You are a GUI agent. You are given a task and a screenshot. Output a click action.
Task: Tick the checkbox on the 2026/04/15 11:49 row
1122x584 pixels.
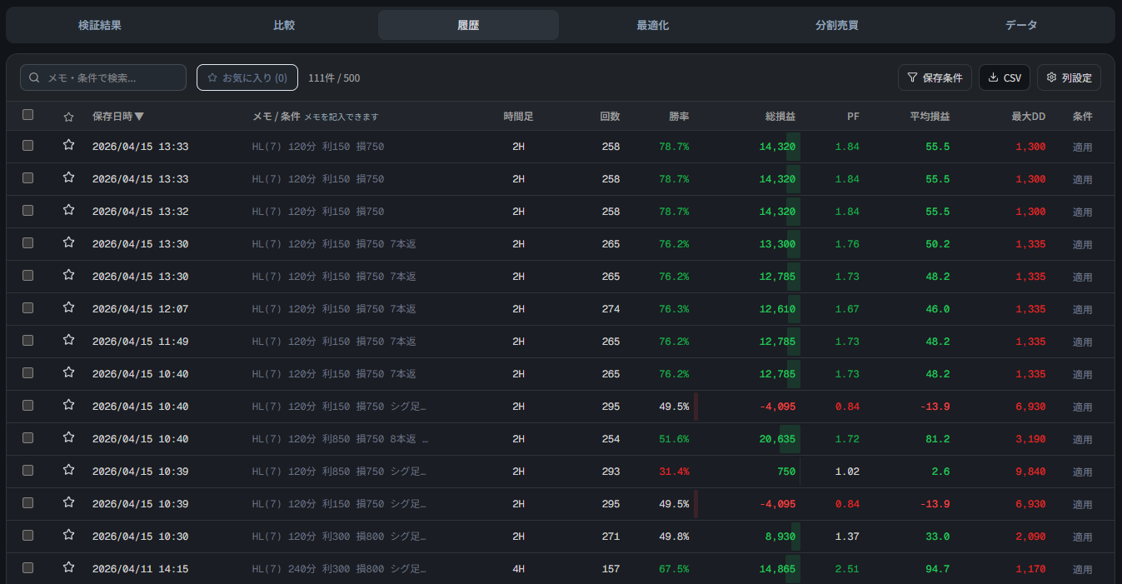(x=28, y=340)
